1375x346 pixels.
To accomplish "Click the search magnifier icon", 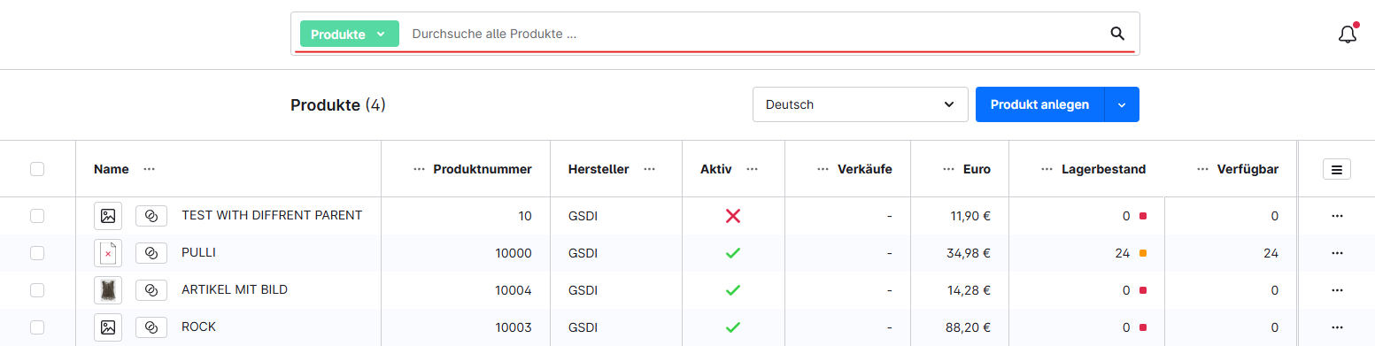I will pyautogui.click(x=1117, y=34).
